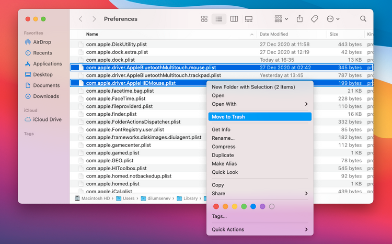Switch to icon view in Finder toolbar
Image resolution: width=392 pixels, height=244 pixels.
204,19
